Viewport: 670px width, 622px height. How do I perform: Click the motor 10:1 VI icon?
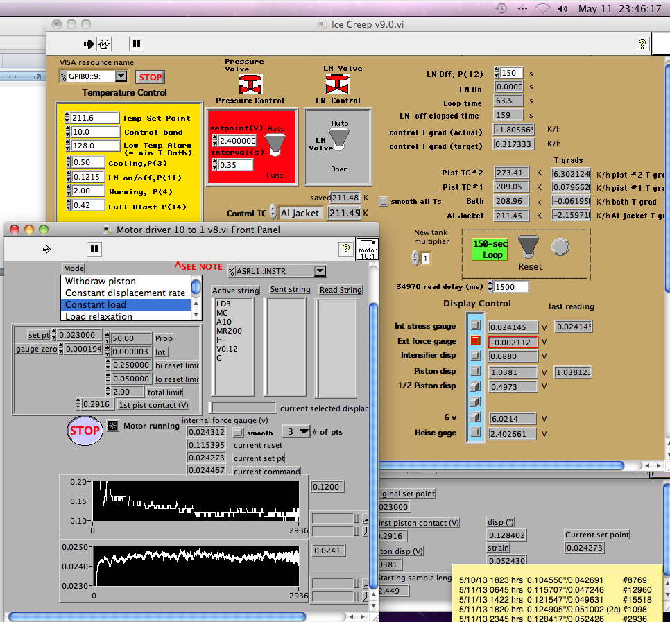point(368,248)
